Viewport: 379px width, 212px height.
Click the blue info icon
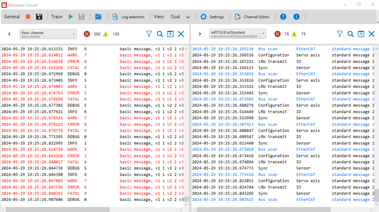[x=296, y=17]
